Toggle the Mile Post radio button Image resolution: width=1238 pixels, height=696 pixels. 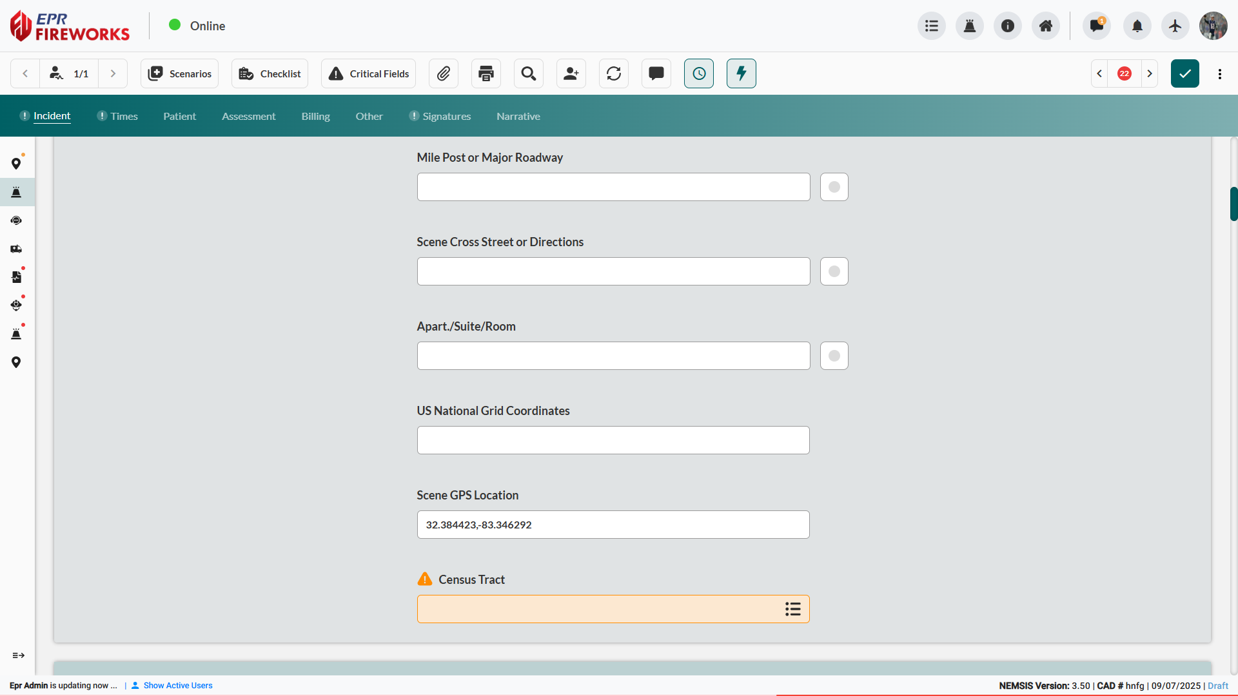point(834,187)
